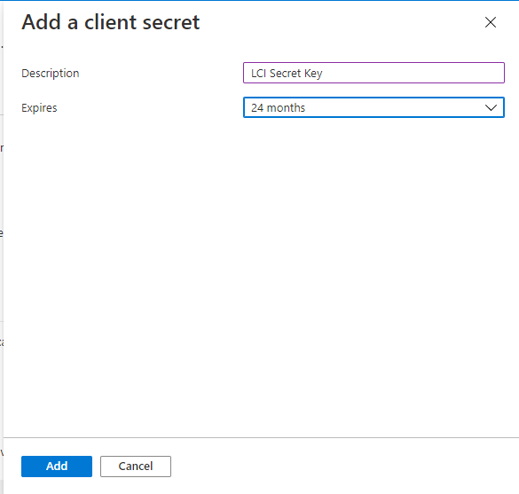Confirm the new secret with the blue Add button

click(57, 467)
